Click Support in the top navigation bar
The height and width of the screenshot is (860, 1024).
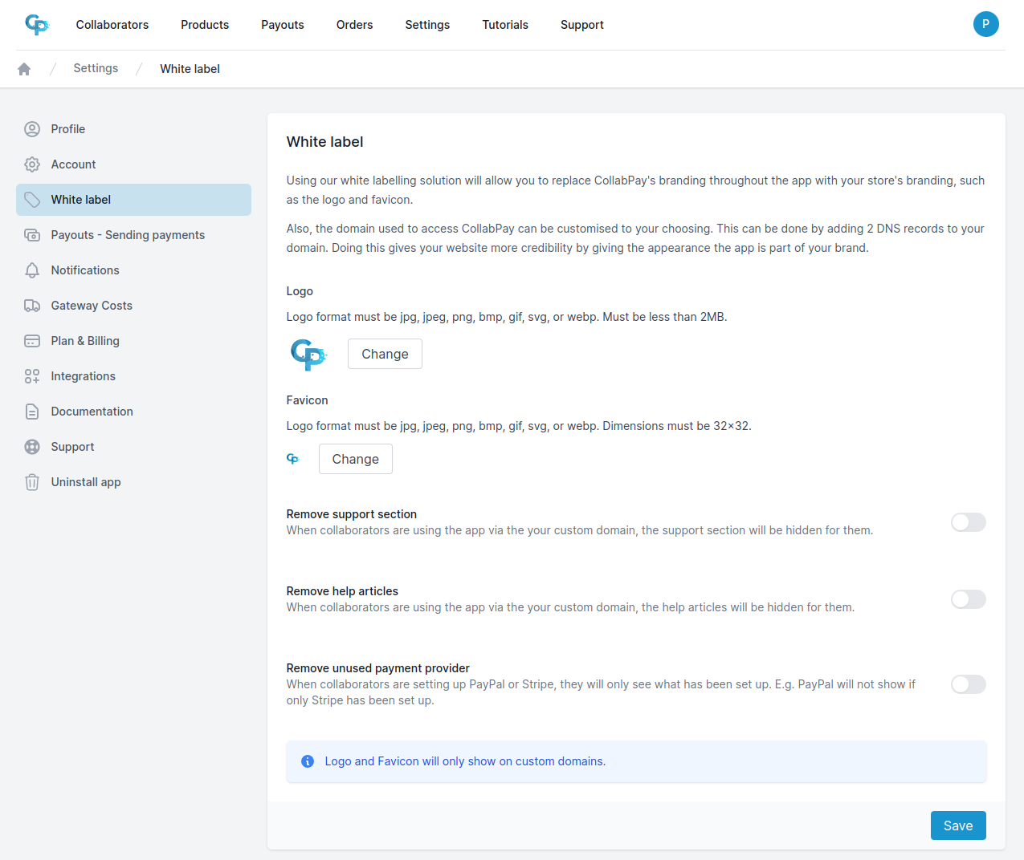pyautogui.click(x=582, y=25)
